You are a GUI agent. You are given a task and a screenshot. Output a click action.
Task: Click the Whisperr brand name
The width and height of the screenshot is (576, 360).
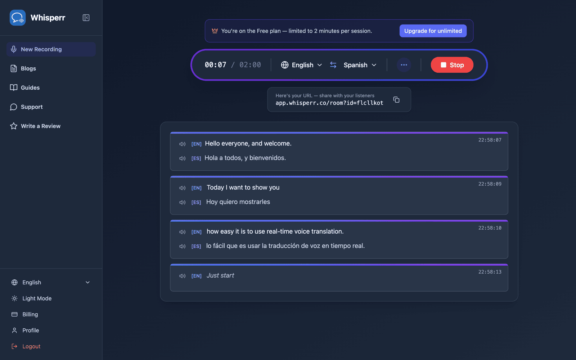(48, 18)
